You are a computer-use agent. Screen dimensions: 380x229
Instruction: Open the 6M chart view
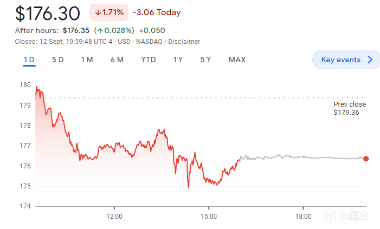(117, 60)
